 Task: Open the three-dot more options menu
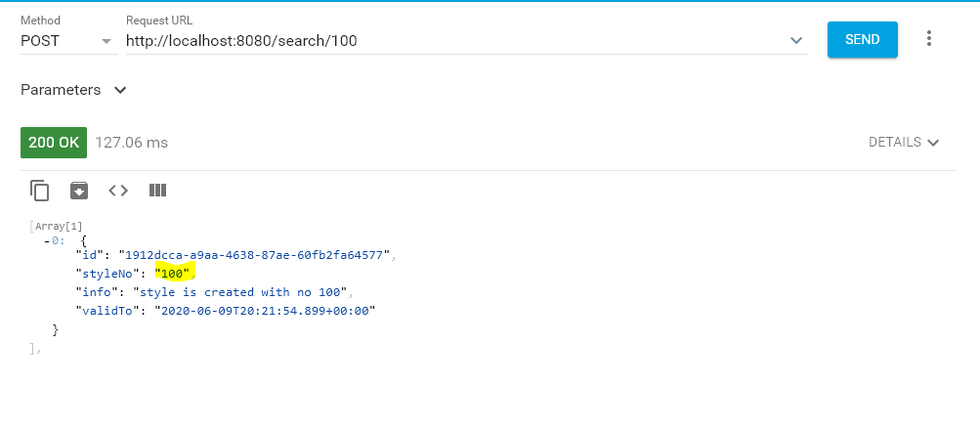pos(928,39)
